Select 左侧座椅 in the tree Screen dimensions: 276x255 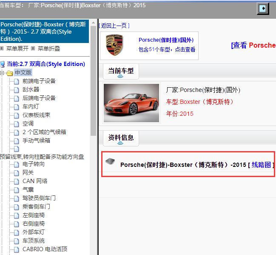pos(34,215)
